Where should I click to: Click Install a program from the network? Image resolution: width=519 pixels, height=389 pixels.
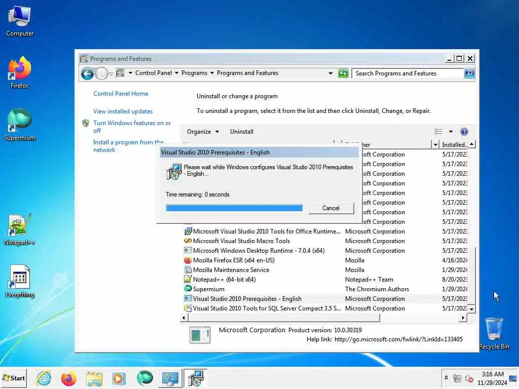pos(128,146)
